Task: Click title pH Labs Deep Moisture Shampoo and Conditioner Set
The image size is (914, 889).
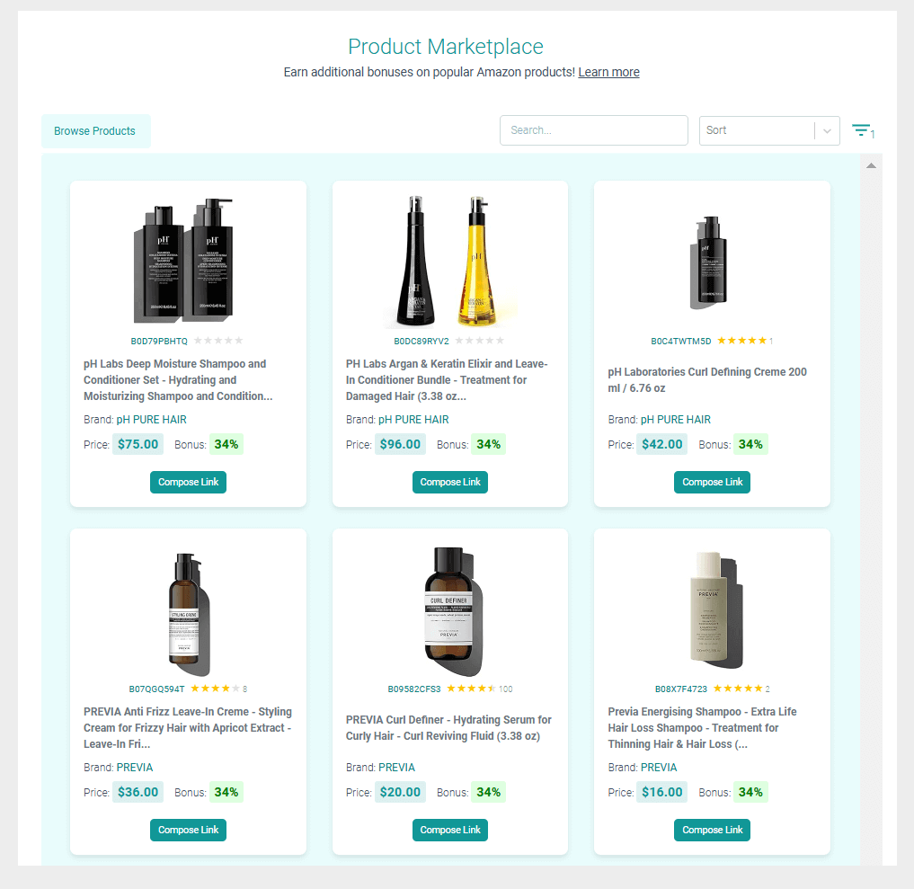Action: point(178,380)
